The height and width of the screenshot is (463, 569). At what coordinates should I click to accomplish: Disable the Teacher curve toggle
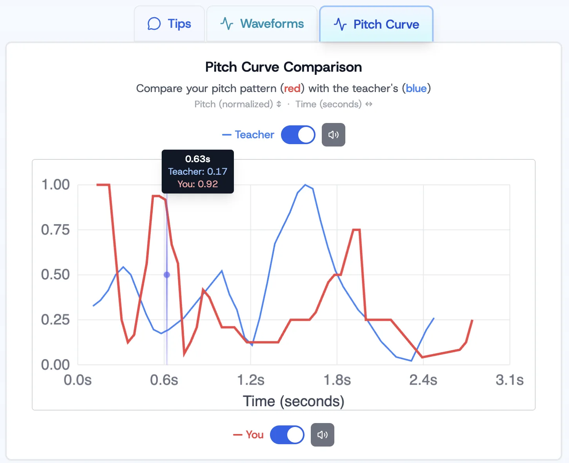298,134
